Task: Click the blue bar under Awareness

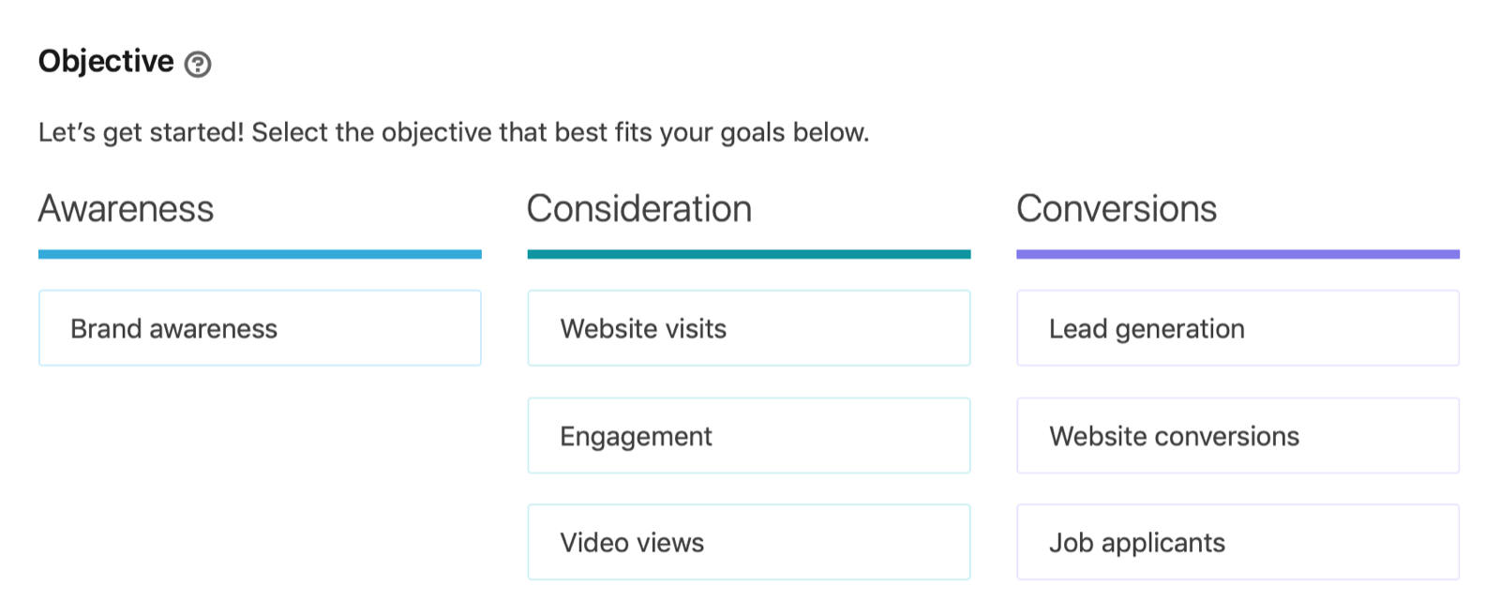Action: point(260,254)
